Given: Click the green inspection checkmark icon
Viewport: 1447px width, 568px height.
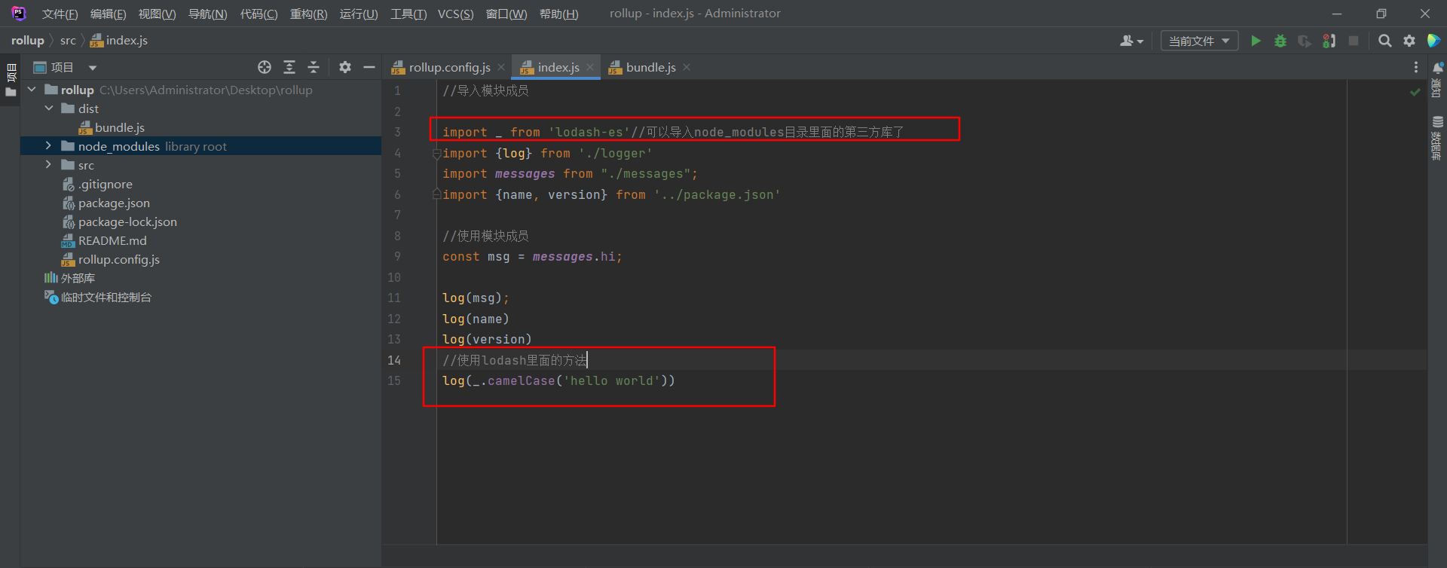Looking at the screenshot, I should click(x=1415, y=92).
